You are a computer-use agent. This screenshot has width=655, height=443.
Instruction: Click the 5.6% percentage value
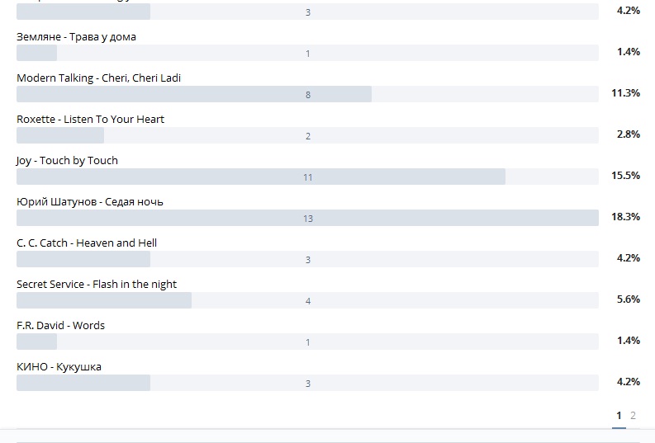coord(628,299)
